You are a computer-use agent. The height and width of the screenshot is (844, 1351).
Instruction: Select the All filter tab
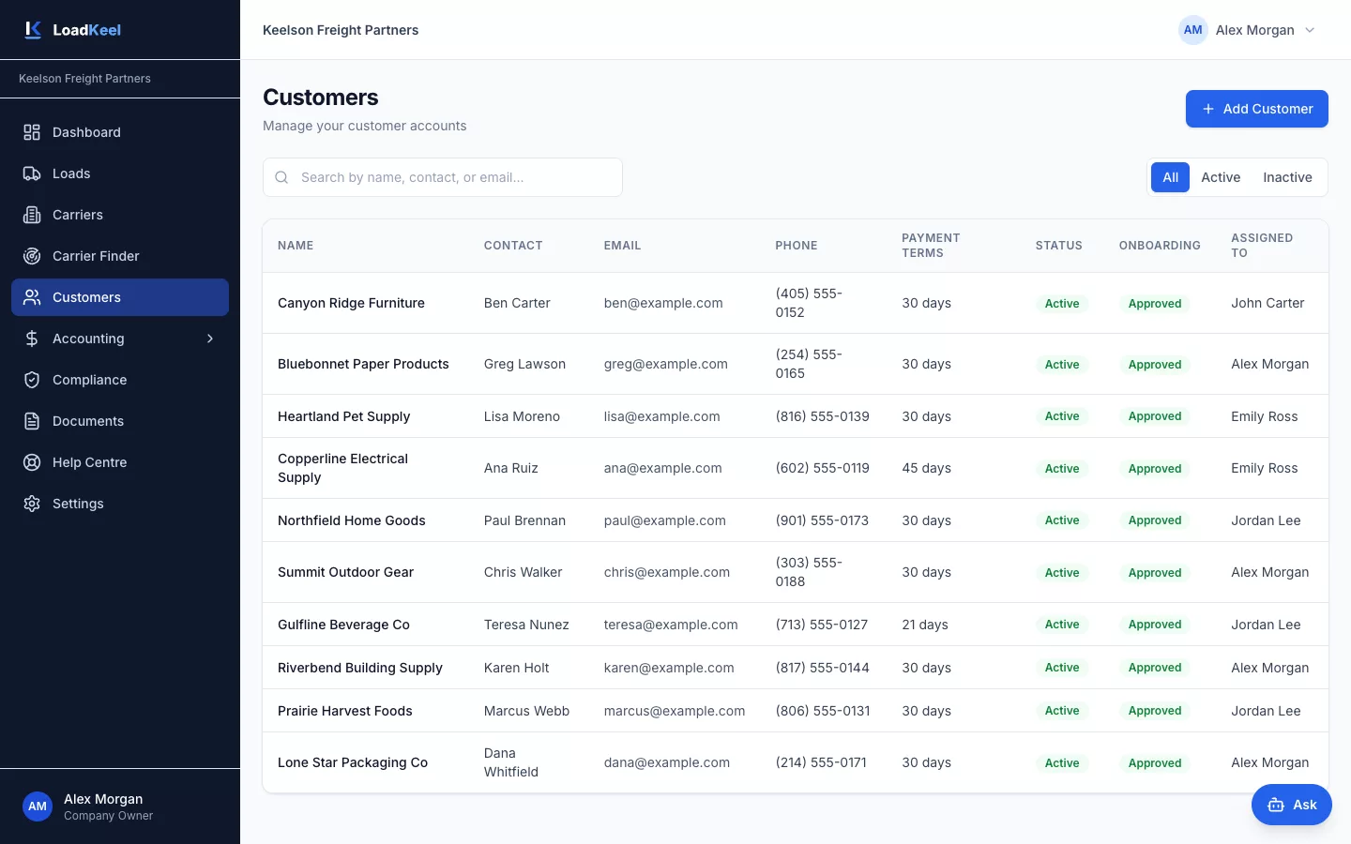(x=1170, y=177)
